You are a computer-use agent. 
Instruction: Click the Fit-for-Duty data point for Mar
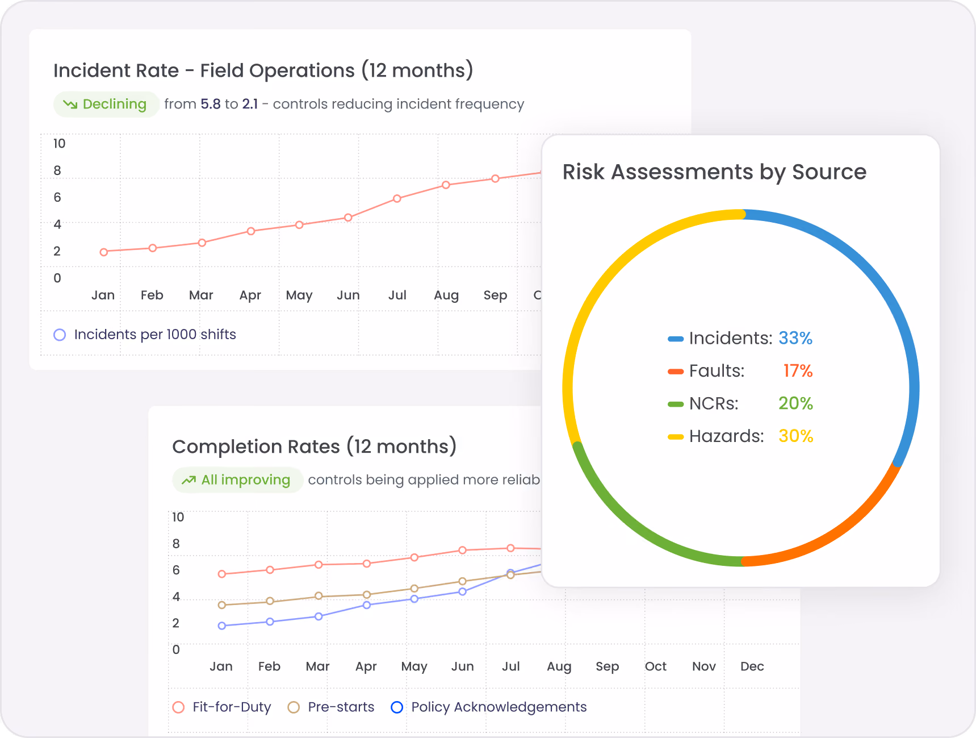point(319,565)
